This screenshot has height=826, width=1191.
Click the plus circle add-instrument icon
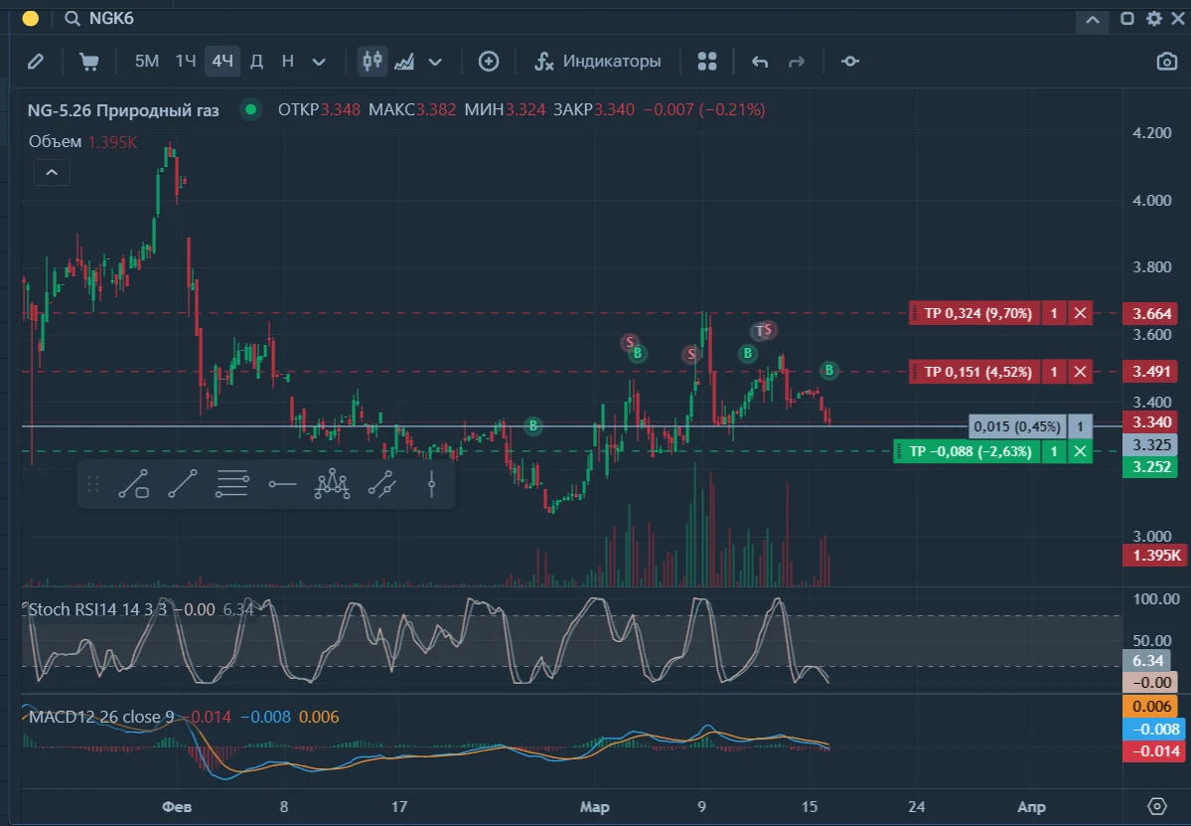point(489,62)
